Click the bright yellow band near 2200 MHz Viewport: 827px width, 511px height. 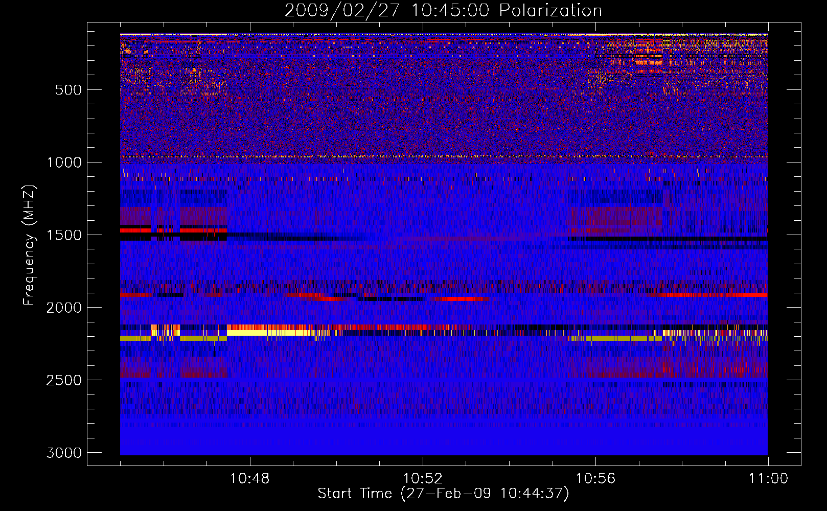[270, 333]
